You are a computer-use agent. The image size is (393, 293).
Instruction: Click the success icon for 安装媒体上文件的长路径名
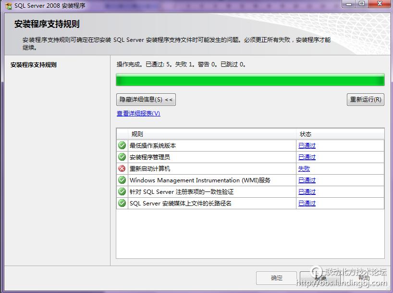122,203
